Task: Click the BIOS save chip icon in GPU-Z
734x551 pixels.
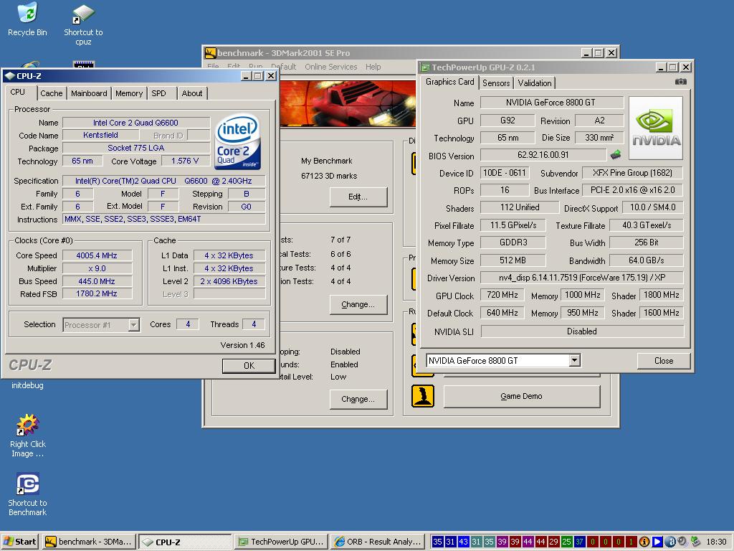Action: [x=616, y=155]
